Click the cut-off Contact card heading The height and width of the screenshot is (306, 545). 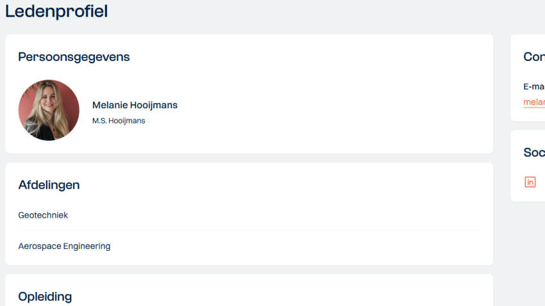point(534,57)
